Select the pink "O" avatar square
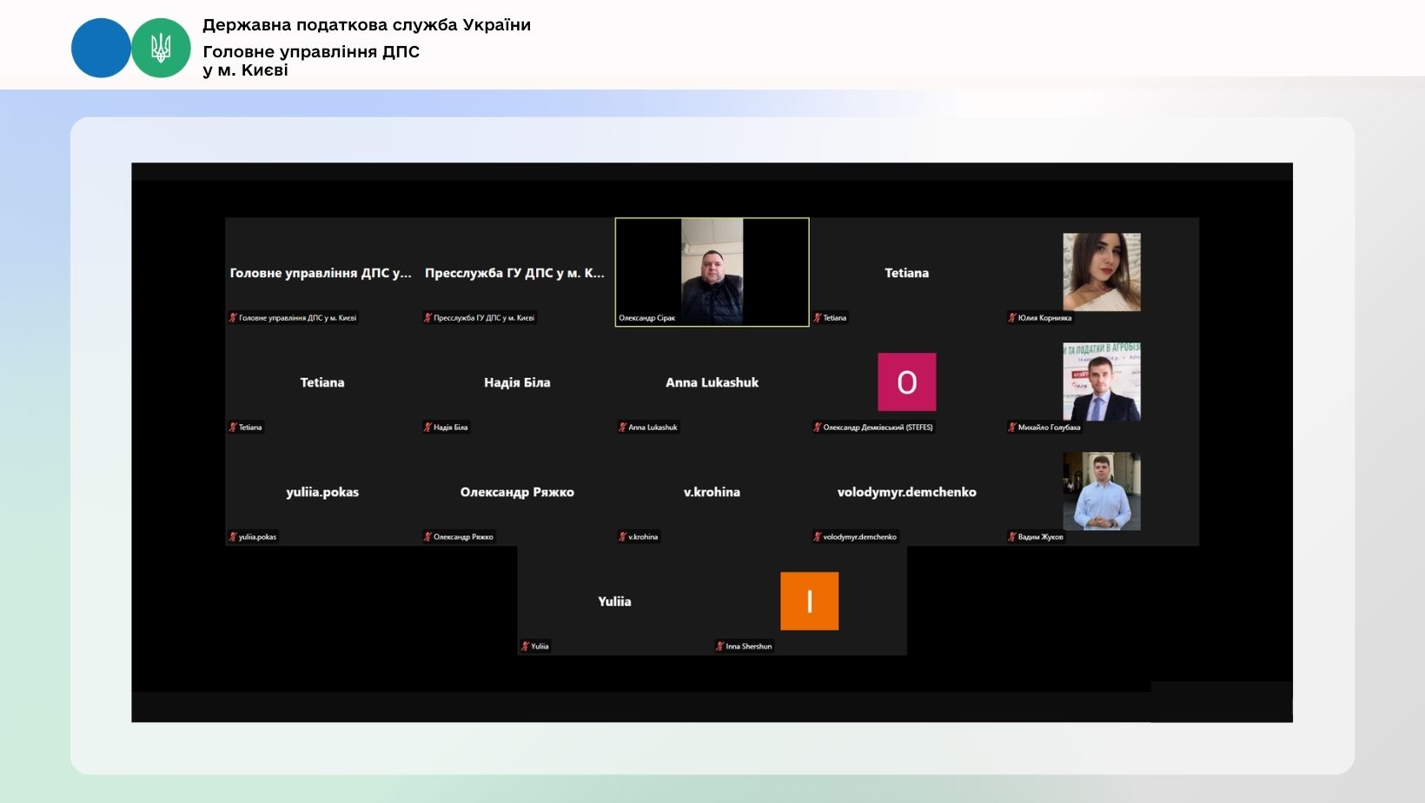The width and height of the screenshot is (1425, 803). click(x=906, y=382)
